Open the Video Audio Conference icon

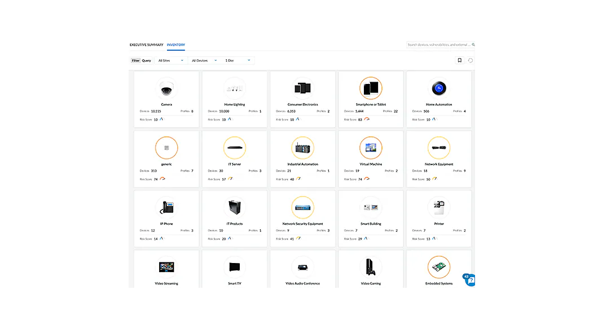click(302, 267)
